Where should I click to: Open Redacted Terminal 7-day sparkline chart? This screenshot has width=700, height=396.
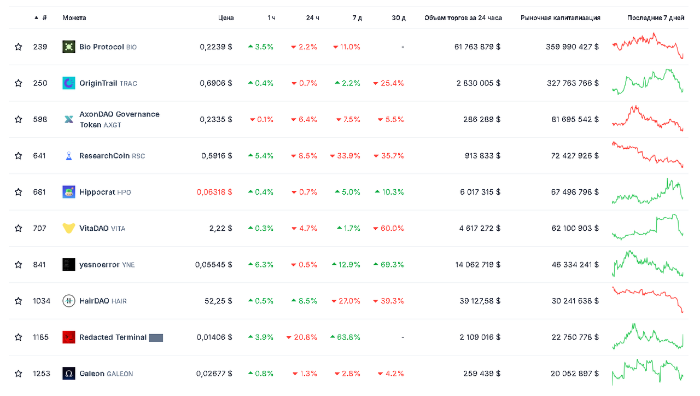[647, 336]
